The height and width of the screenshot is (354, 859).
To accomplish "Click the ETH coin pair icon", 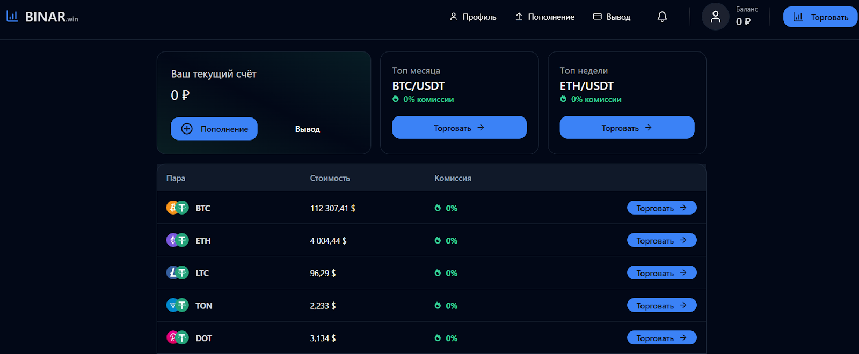I will tap(177, 240).
